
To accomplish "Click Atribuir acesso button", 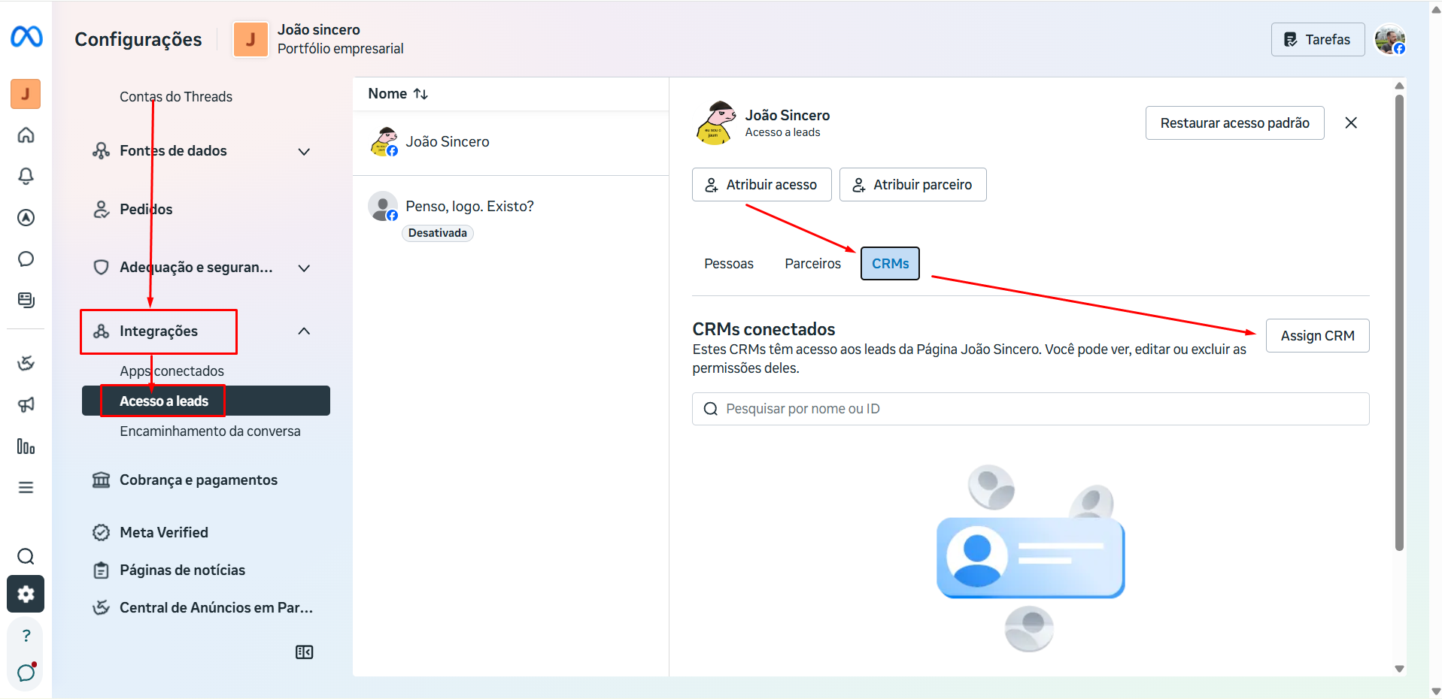I will click(761, 185).
